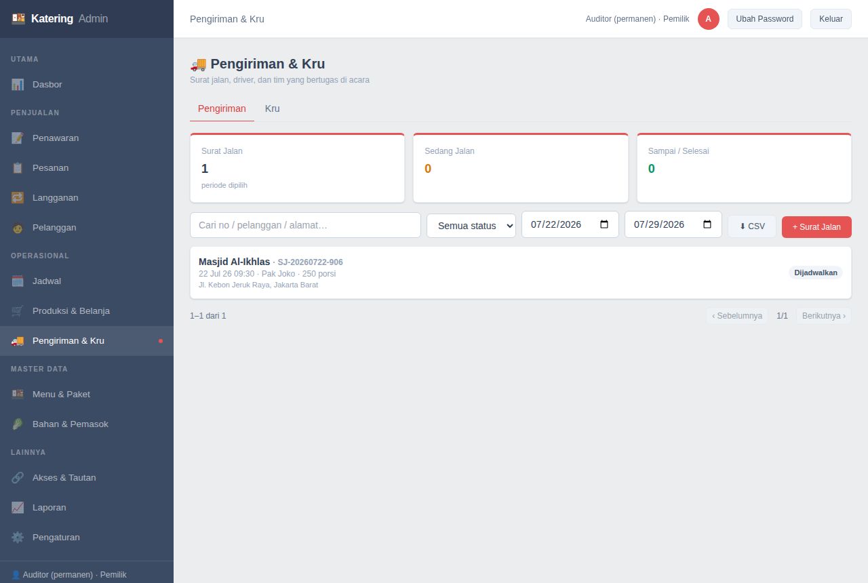Click the + Surat Jalan button
The width and height of the screenshot is (868, 583).
point(816,227)
